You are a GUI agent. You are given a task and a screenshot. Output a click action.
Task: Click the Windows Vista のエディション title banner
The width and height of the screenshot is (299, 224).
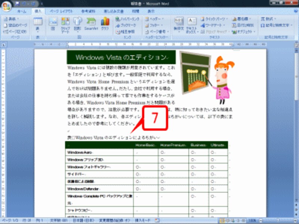[121, 57]
